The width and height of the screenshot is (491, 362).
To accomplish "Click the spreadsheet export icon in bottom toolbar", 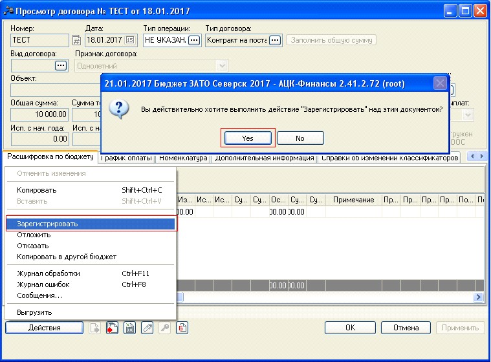I will click(x=130, y=328).
